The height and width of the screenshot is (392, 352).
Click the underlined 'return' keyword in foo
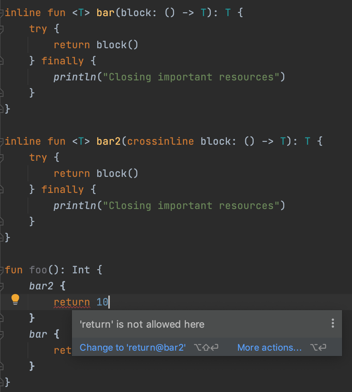coord(72,302)
